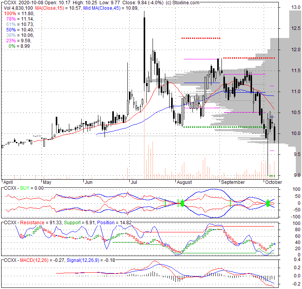Viewport: 302px width, 289px height.
Task: Click the 12.0 price axis label
Action: pyautogui.click(x=296, y=50)
